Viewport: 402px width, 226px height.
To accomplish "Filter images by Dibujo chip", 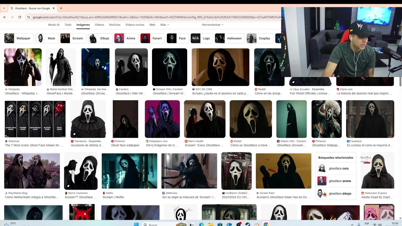I will 100,38.
